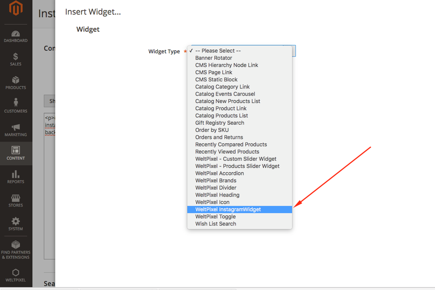Image resolution: width=435 pixels, height=290 pixels.
Task: Open the Sales sidebar menu
Action: click(16, 59)
